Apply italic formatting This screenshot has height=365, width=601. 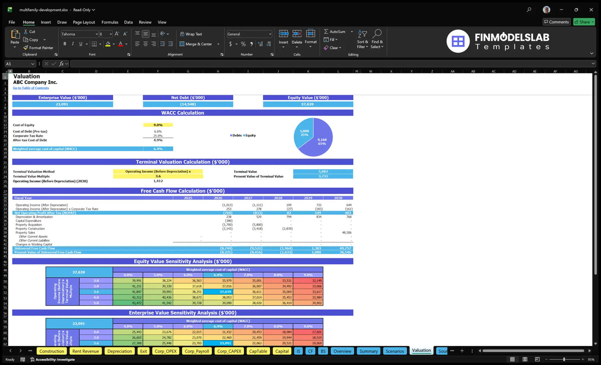[x=72, y=44]
